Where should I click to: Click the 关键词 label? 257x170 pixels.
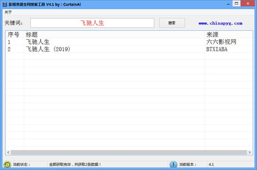pyautogui.click(x=14, y=23)
